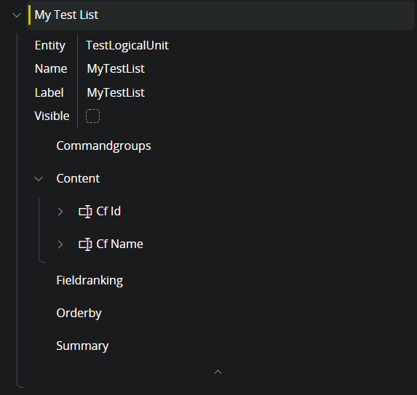Screen dimensions: 417x395
Task: Click the Cf Name tree label
Action: (x=119, y=244)
